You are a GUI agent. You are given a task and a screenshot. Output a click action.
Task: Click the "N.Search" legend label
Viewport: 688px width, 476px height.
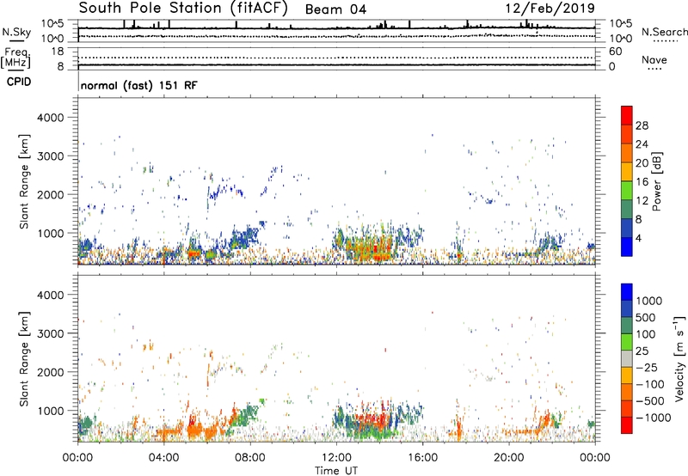tap(665, 32)
